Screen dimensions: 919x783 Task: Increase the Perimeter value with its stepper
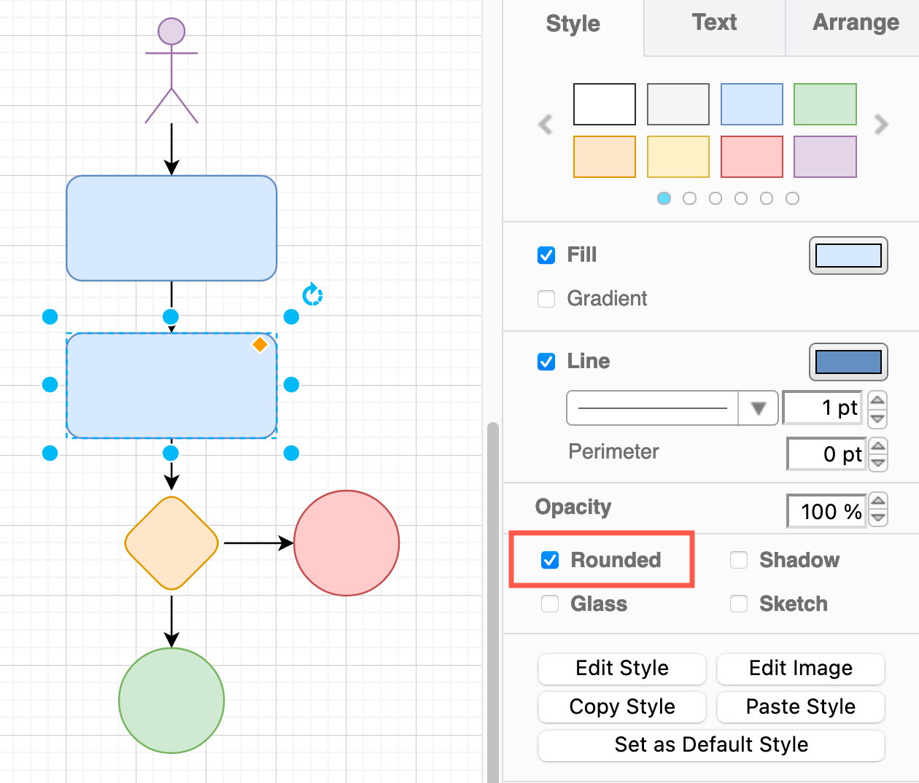(877, 445)
